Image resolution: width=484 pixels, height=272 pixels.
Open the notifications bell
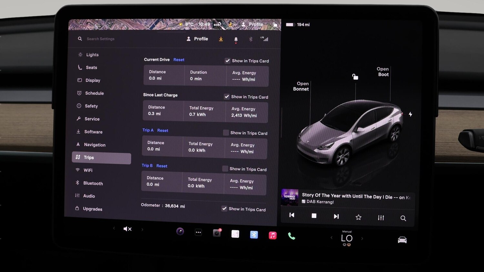[x=236, y=39]
